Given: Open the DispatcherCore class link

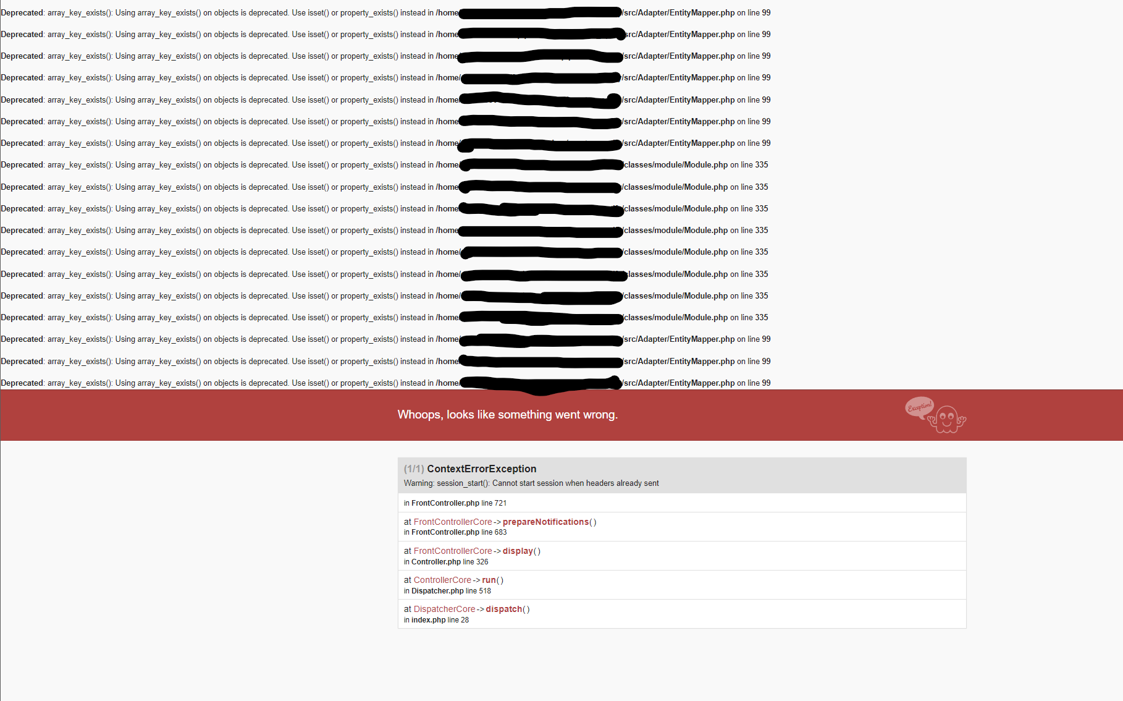Looking at the screenshot, I should click(x=445, y=609).
